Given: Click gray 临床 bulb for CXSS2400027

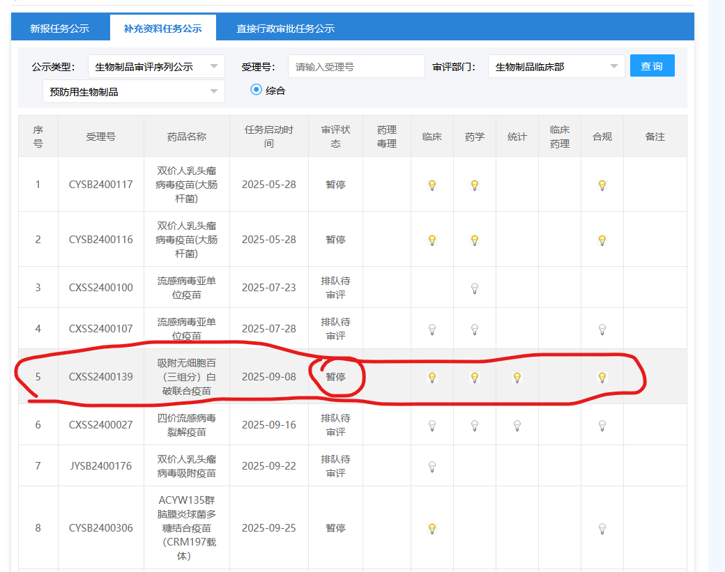Looking at the screenshot, I should pyautogui.click(x=432, y=426).
